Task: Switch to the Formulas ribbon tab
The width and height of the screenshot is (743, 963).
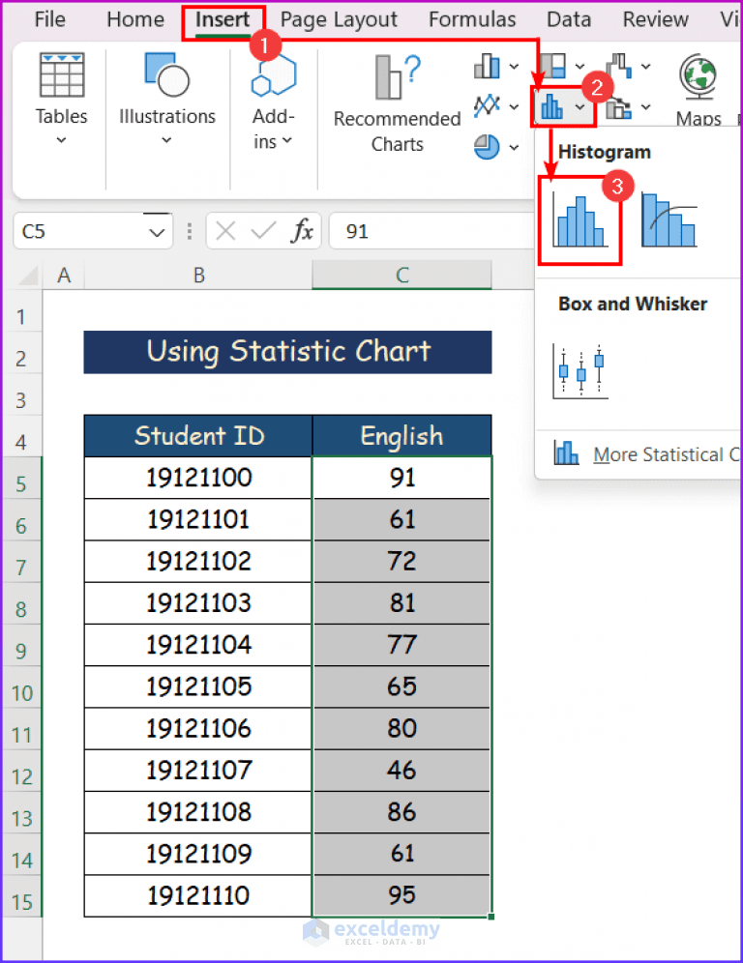Action: 472,19
